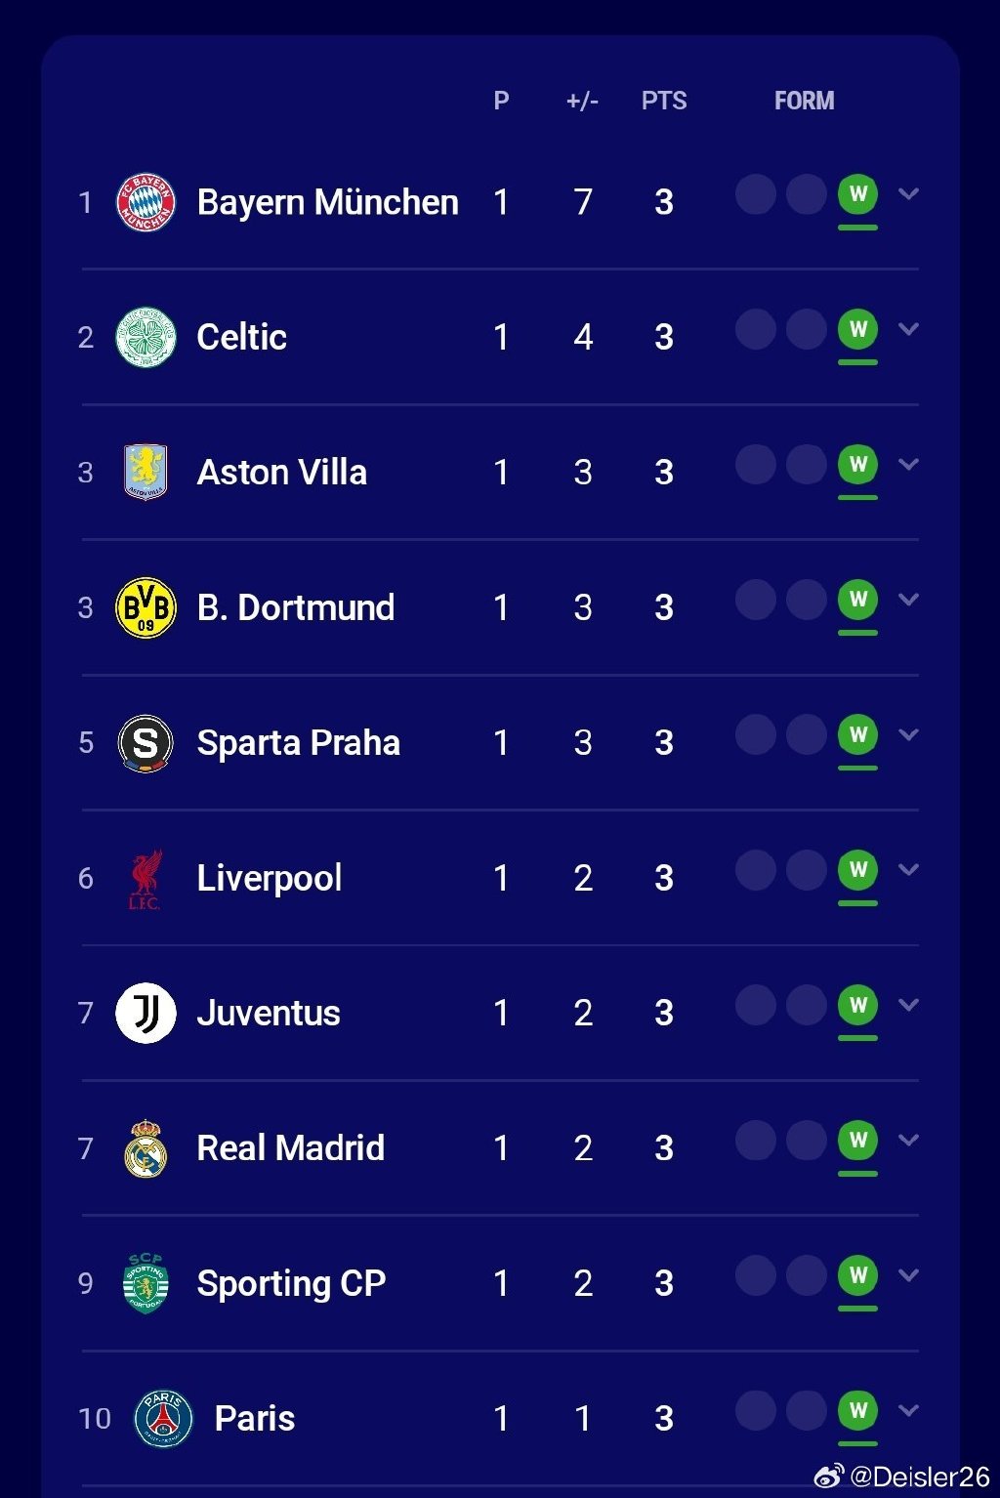1000x1498 pixels.
Task: Click the Juventus club logo
Action: [x=146, y=1013]
